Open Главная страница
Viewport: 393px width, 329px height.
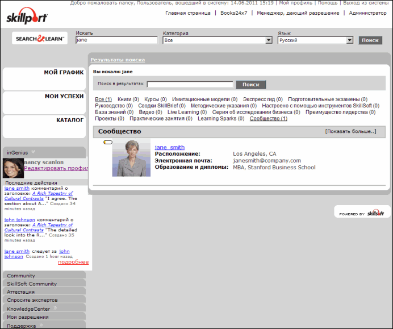point(188,13)
